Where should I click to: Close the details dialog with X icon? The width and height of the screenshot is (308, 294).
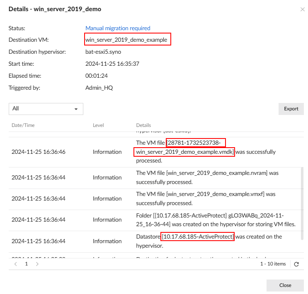tap(302, 9)
